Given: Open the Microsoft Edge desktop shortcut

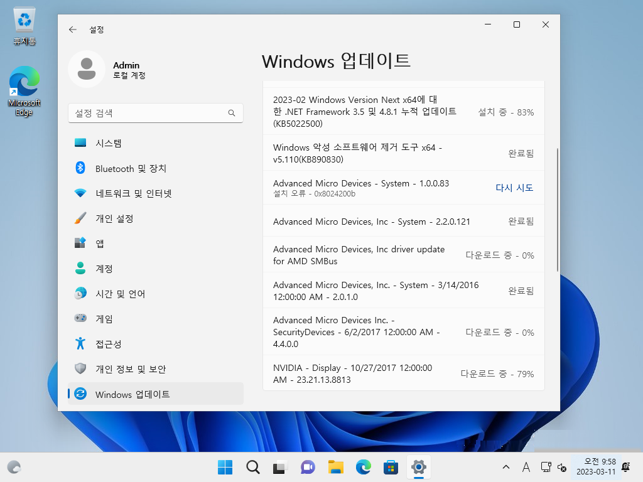Looking at the screenshot, I should pos(24,91).
